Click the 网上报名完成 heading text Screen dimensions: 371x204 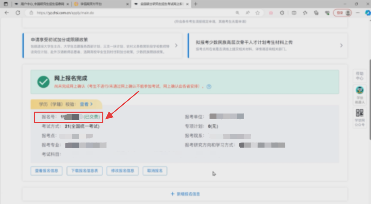71,78
